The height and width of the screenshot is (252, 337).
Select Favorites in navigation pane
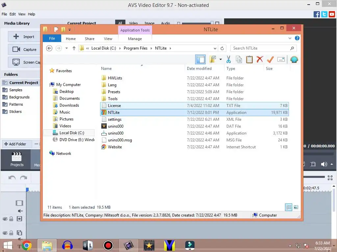click(64, 71)
